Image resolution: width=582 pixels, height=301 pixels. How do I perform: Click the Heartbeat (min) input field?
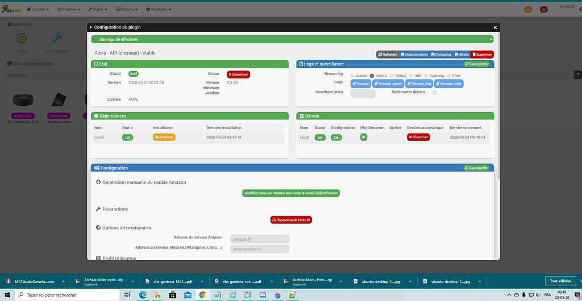(363, 93)
